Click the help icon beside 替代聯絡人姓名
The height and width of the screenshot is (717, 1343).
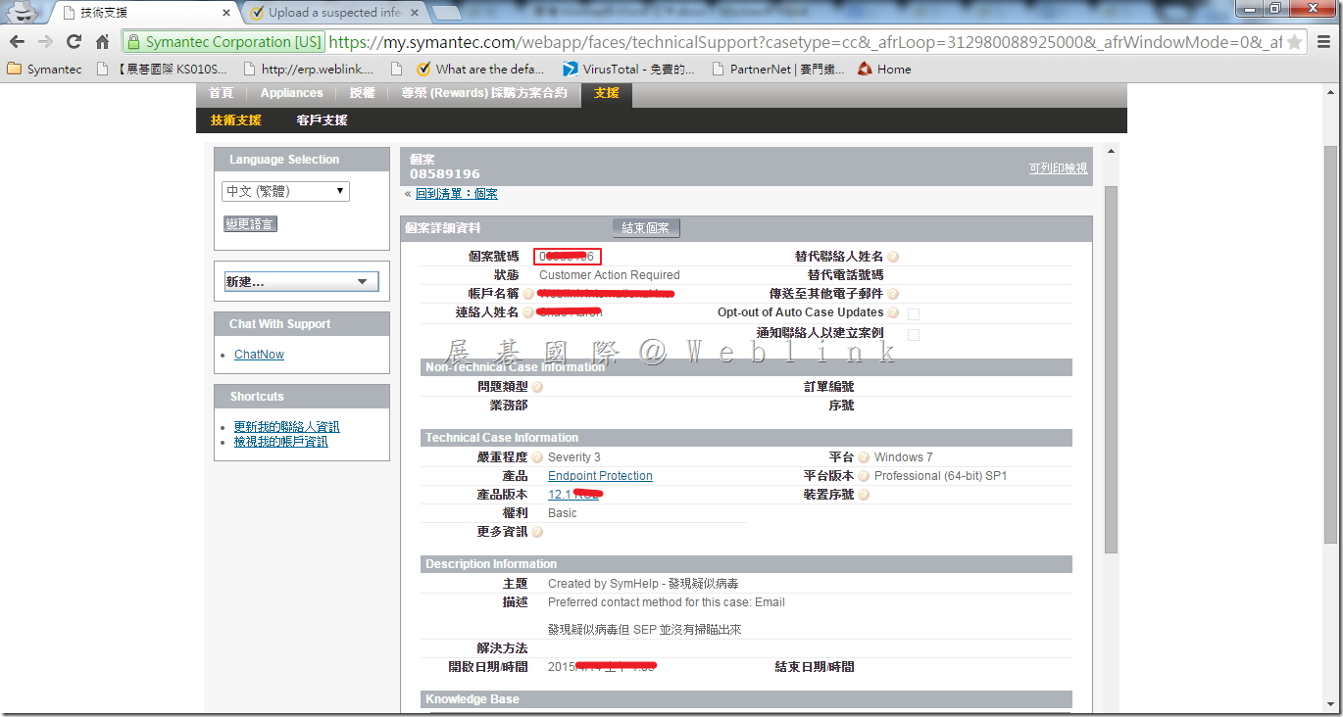(893, 257)
